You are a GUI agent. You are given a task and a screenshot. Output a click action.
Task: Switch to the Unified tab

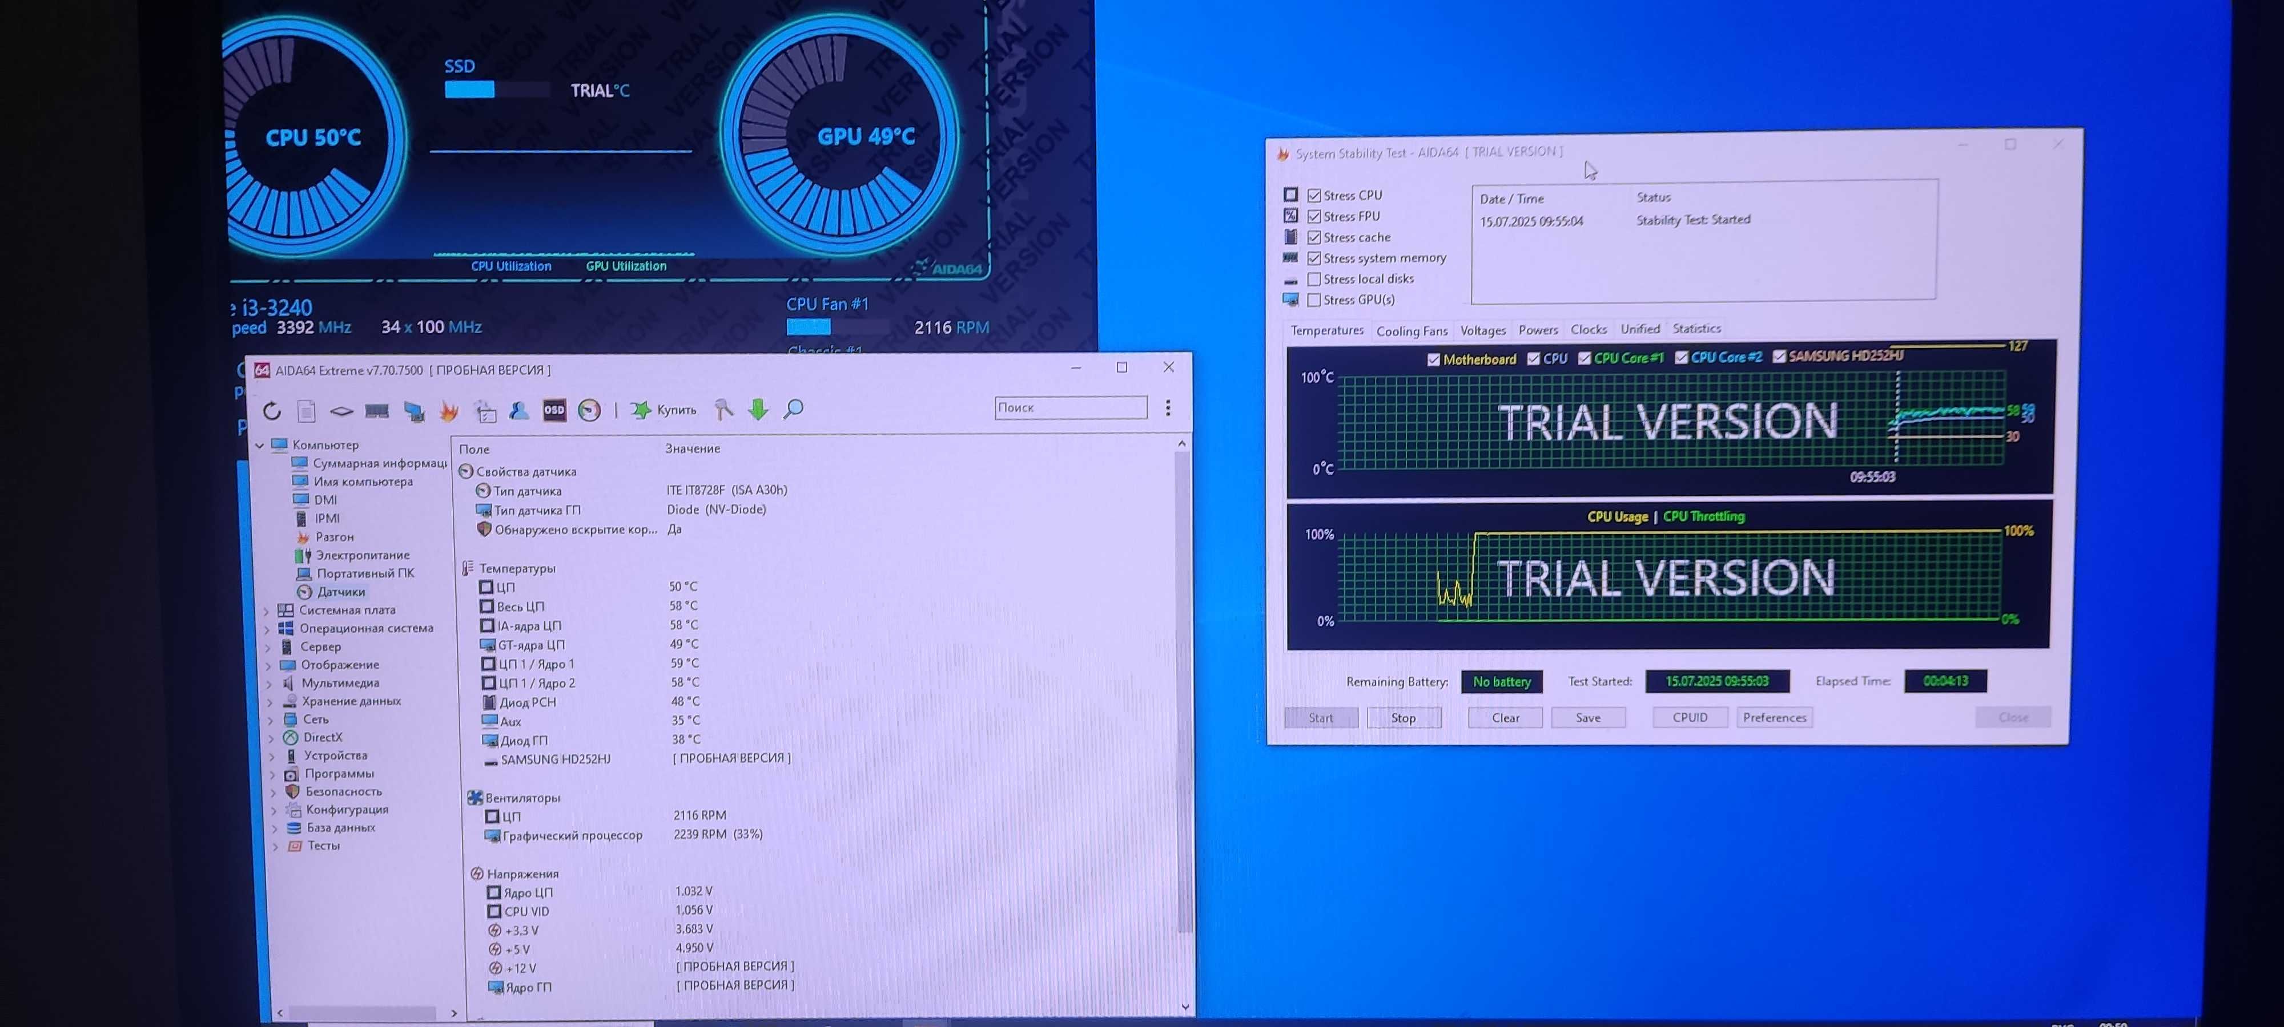pyautogui.click(x=1639, y=329)
